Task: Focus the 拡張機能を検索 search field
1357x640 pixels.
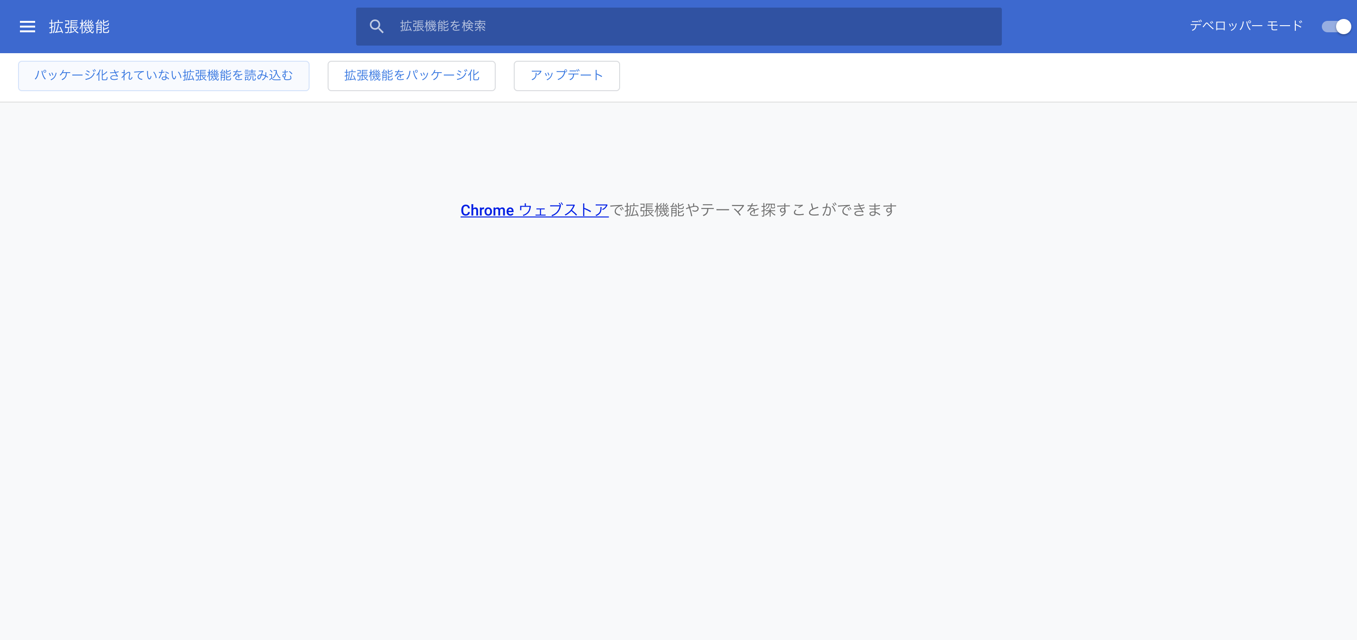Action: tap(678, 26)
